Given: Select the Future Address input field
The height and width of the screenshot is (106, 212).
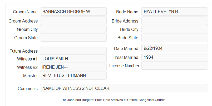Looking at the screenshot, I should [73, 51].
